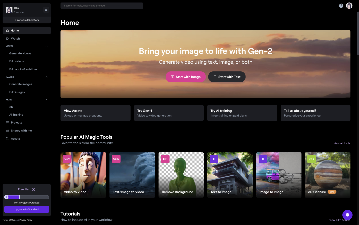Click the T icon on Start with Text

click(x=215, y=77)
